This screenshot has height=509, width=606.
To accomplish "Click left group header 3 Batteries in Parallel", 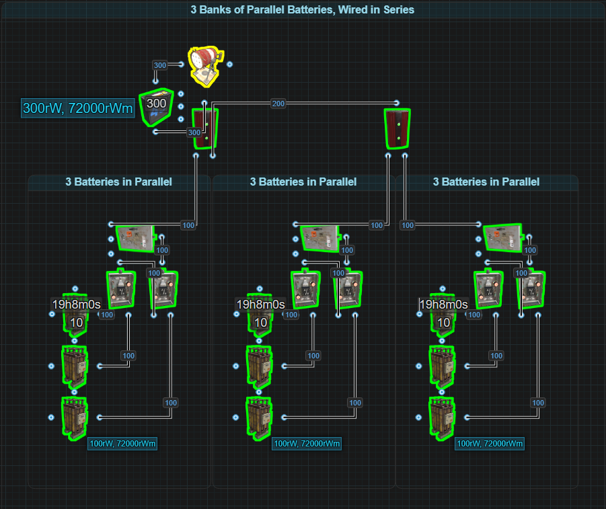I will (118, 182).
